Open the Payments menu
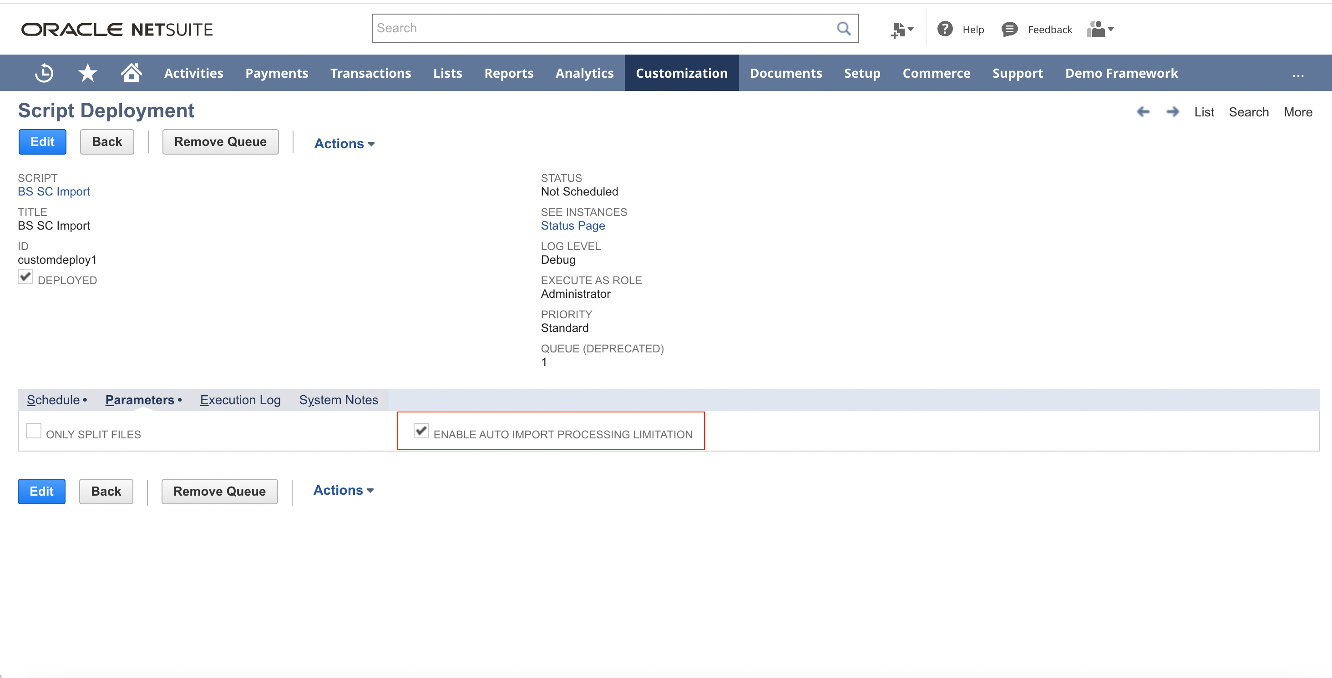1332x678 pixels. [x=277, y=73]
